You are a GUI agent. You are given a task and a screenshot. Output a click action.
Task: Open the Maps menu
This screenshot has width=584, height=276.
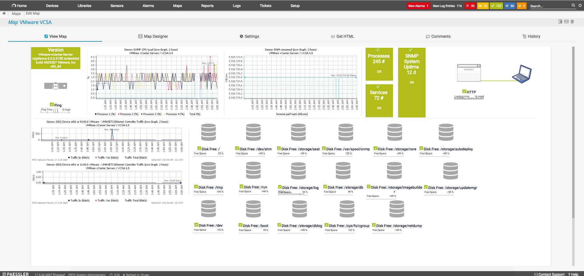click(x=177, y=5)
